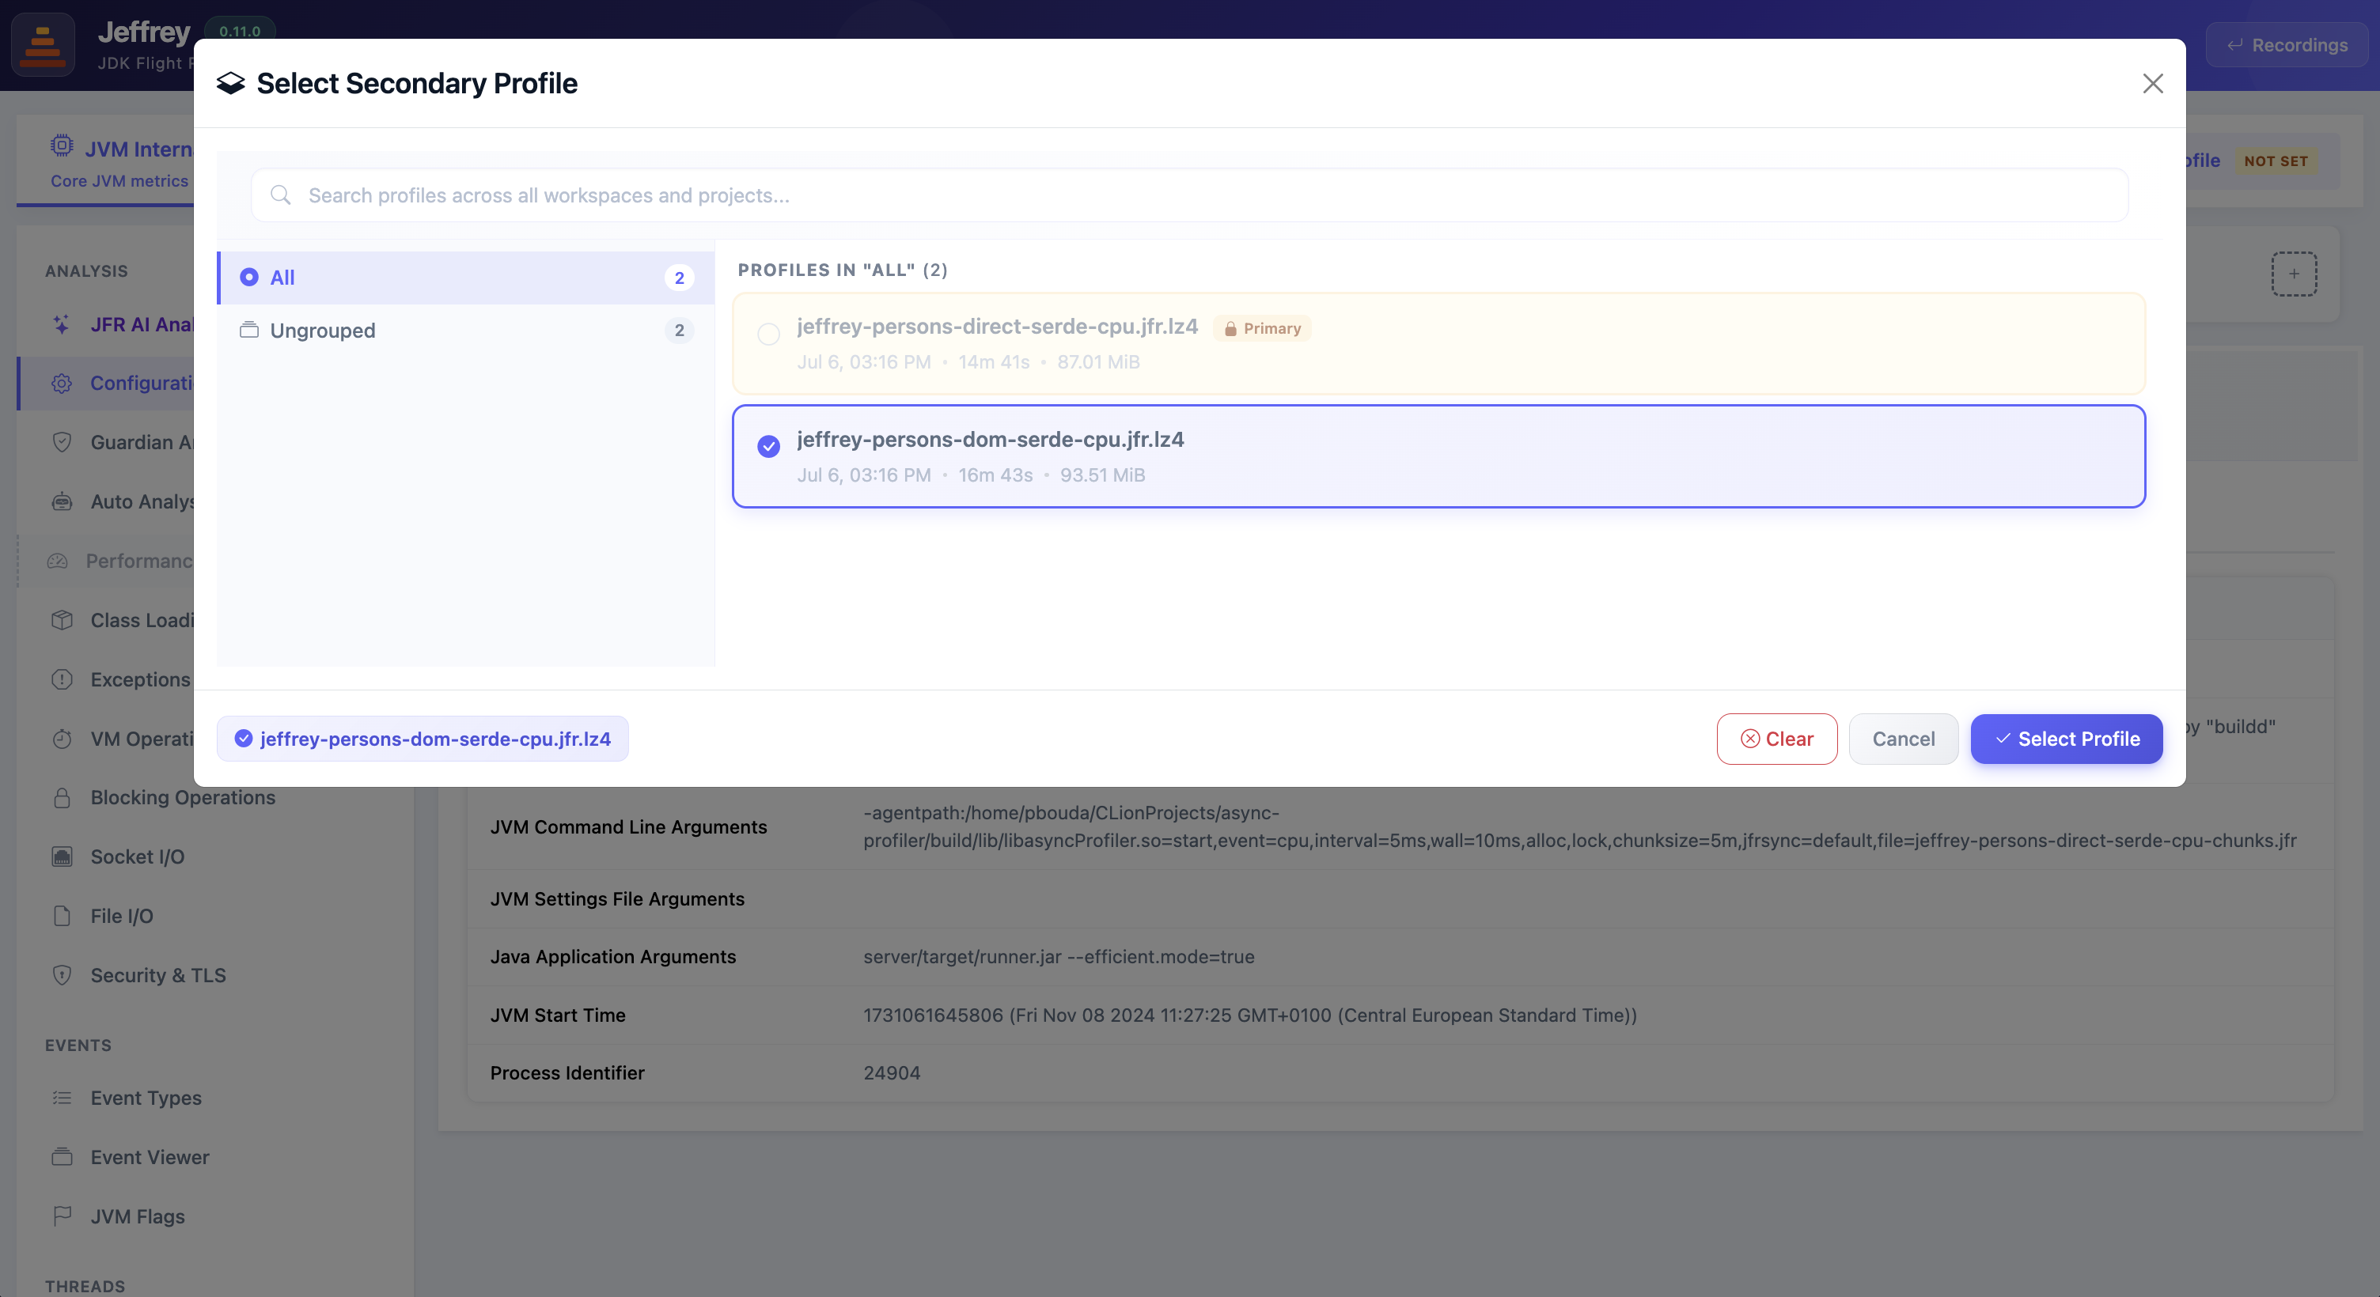
Task: Click the JVM Settings File Arguments label
Action: pyautogui.click(x=617, y=899)
